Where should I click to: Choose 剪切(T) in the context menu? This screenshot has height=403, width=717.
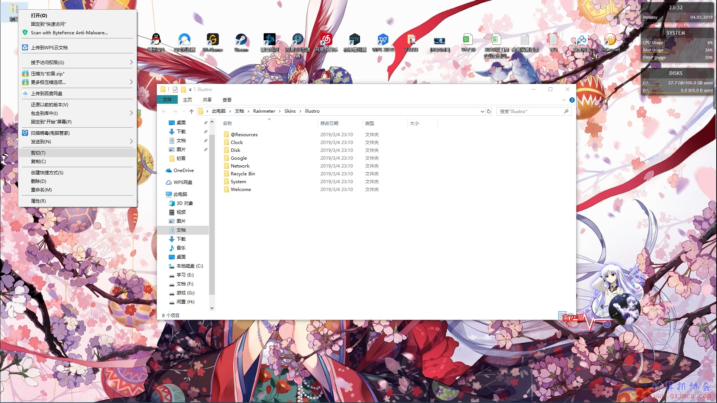[x=78, y=153]
